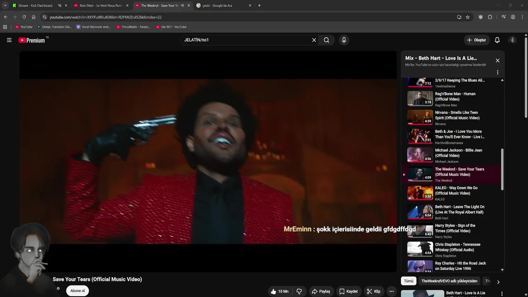Open DeepL Translate bookmark

point(54,27)
